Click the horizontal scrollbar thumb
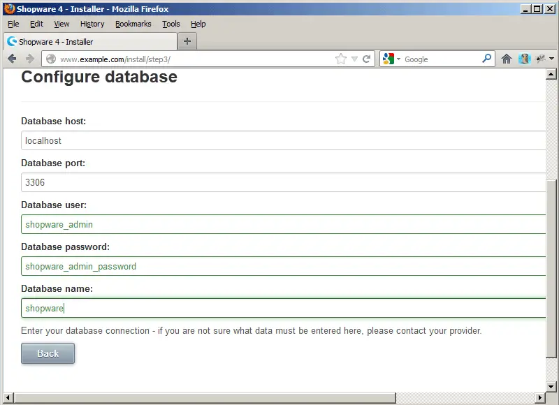This screenshot has width=559, height=405. click(x=205, y=397)
